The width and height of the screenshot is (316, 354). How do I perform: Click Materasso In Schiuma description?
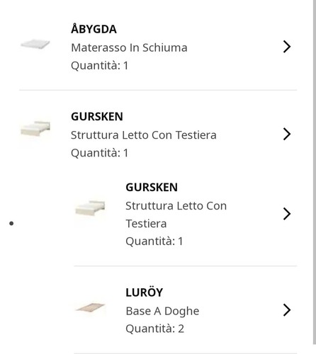(129, 47)
